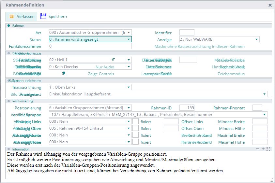Click the small icon below Kein Overlay
Image resolution: width=275 pixels, height=183 pixels.
[x=64, y=74]
